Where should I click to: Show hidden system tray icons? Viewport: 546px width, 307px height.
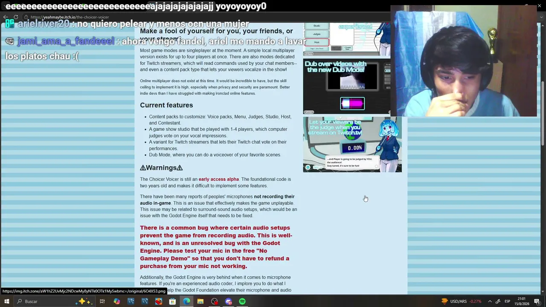(x=489, y=301)
